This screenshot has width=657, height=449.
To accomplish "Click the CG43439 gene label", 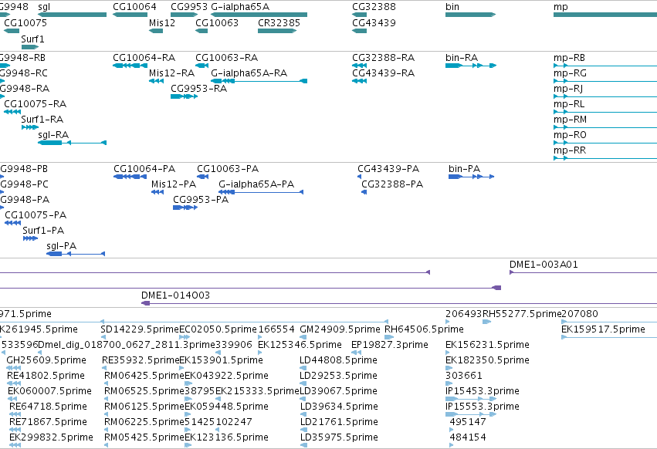I will pyautogui.click(x=374, y=22).
